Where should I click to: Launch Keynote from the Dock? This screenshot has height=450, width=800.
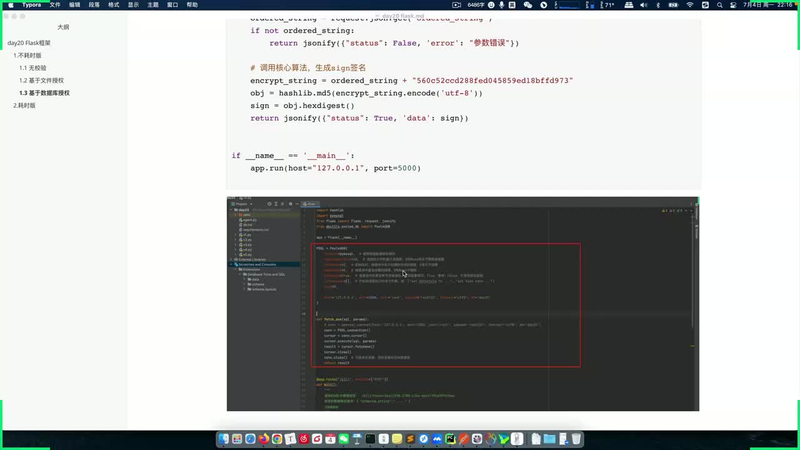(357, 439)
